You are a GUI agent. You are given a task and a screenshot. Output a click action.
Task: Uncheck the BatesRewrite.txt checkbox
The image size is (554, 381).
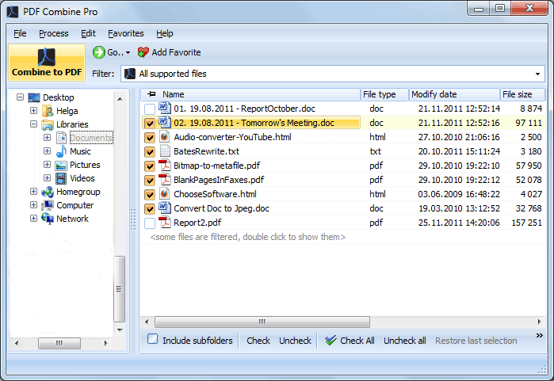click(x=150, y=151)
